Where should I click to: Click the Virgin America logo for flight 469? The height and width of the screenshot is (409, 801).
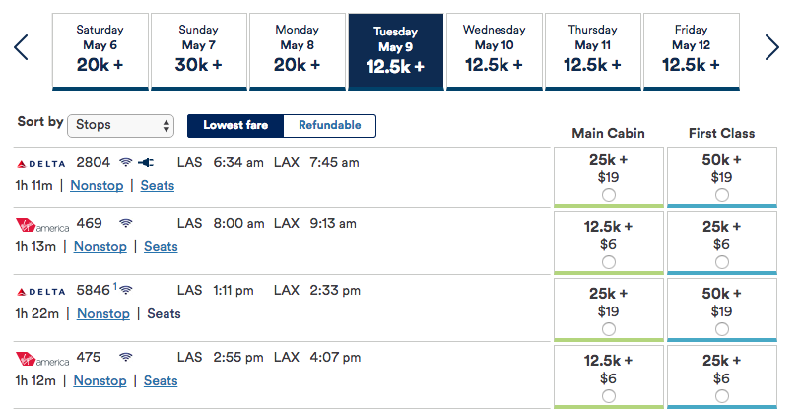43,224
